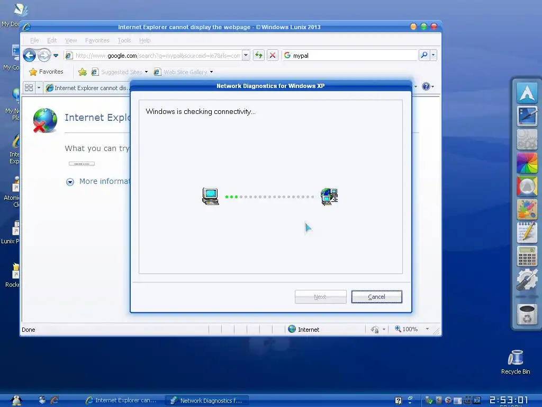The image size is (542, 407).
Task: Click the notepad with pencil dock icon
Action: [527, 233]
